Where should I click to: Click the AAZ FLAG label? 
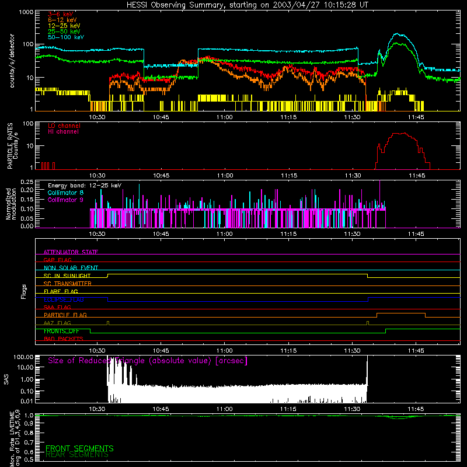click(x=57, y=323)
